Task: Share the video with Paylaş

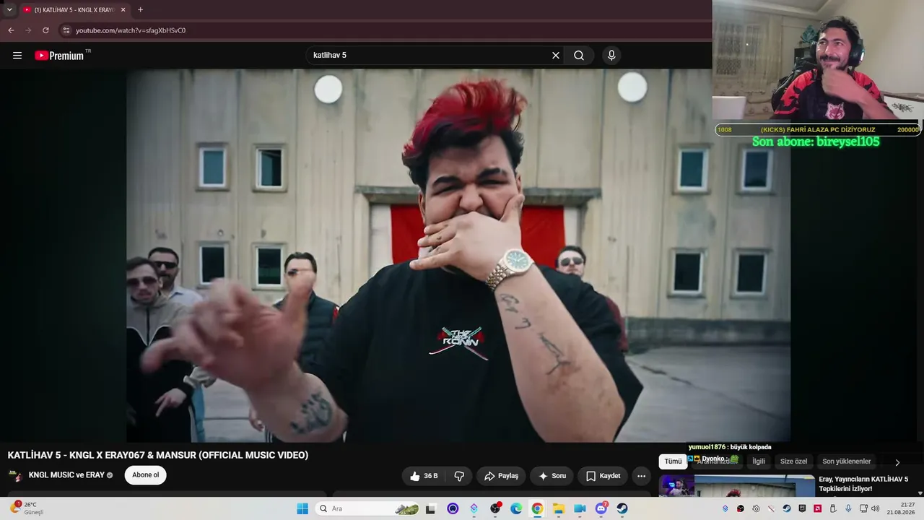Action: coord(501,476)
